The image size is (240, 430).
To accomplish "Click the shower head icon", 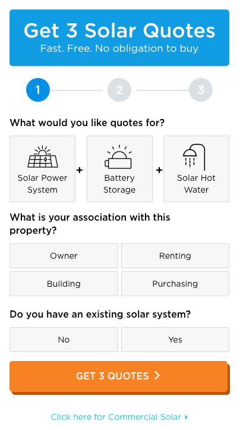I will tap(194, 157).
